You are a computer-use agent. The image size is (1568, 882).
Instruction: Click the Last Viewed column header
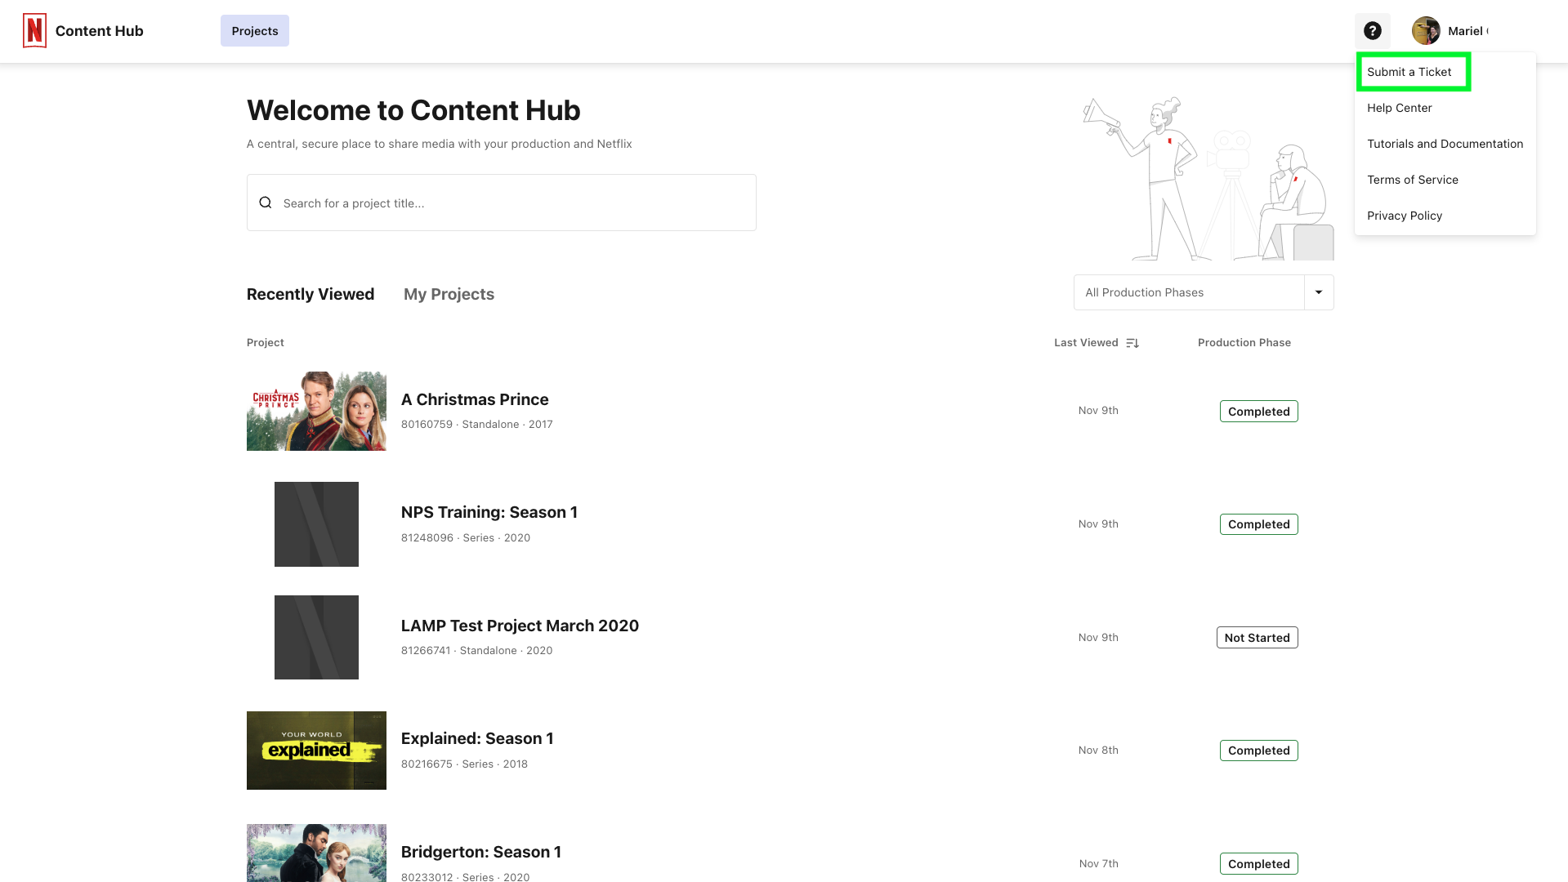[x=1086, y=343]
